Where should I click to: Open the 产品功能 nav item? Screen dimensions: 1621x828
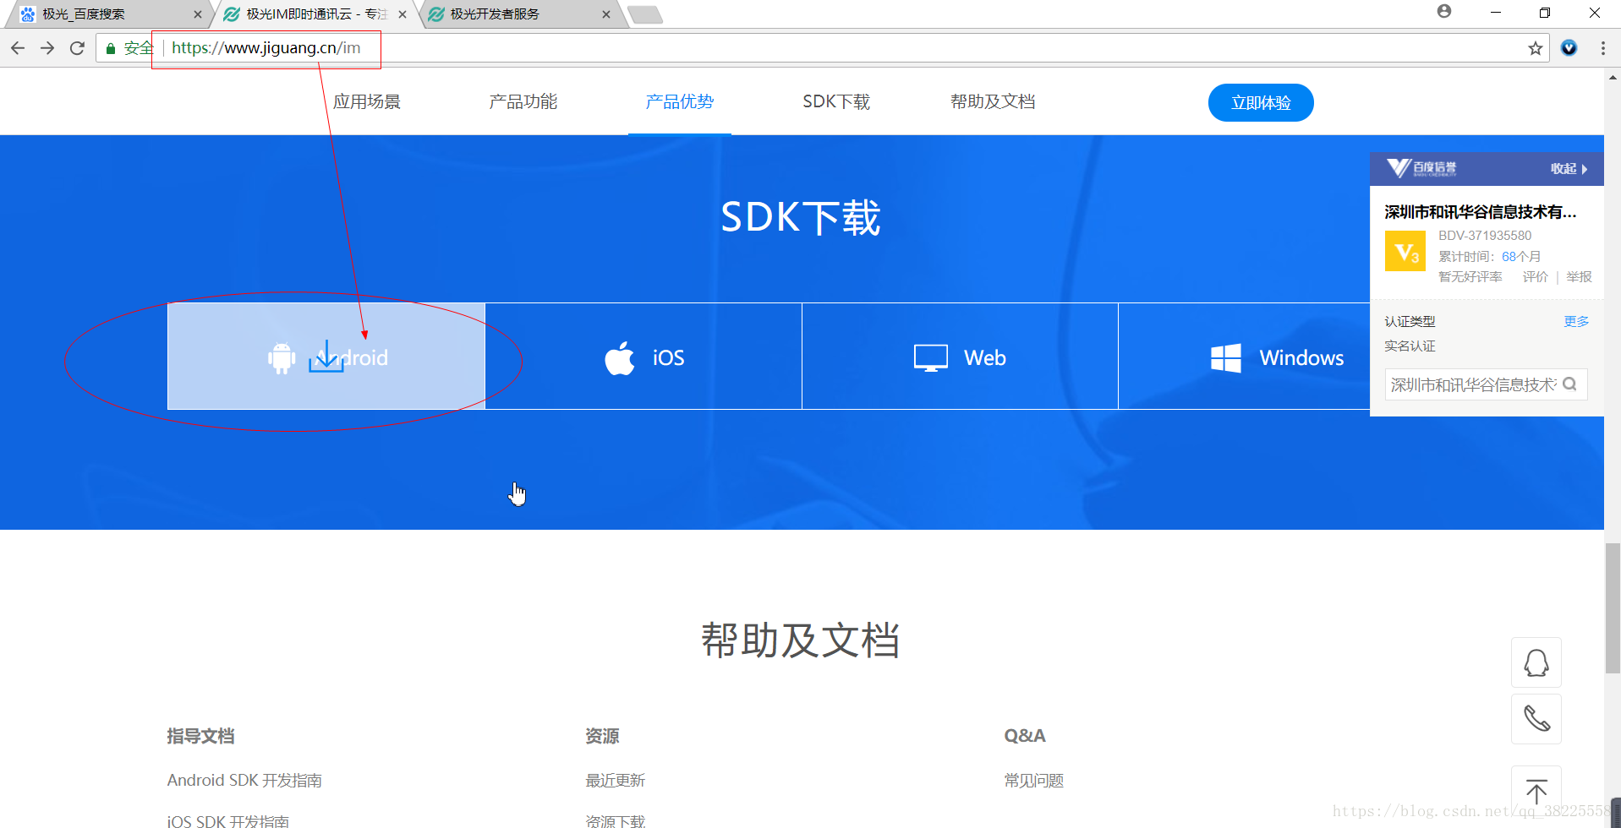(523, 101)
